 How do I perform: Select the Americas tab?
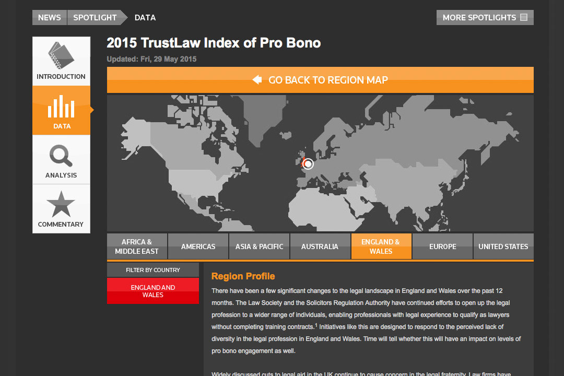click(198, 246)
